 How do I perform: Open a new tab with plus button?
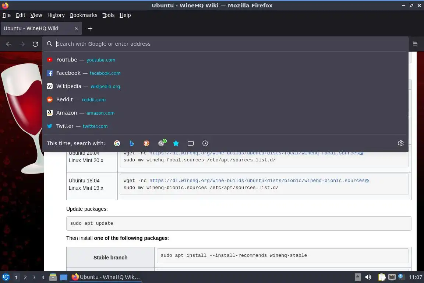[x=90, y=28]
